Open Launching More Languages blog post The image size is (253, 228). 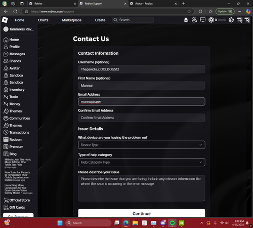tap(19, 189)
